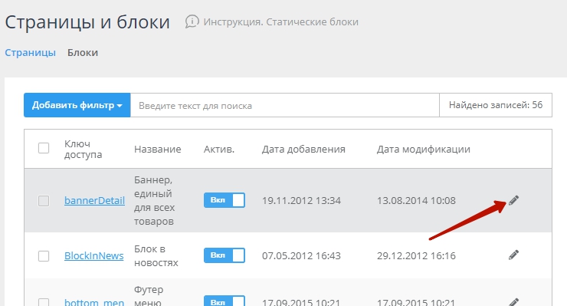Select all rows via header checkbox

pyautogui.click(x=44, y=148)
